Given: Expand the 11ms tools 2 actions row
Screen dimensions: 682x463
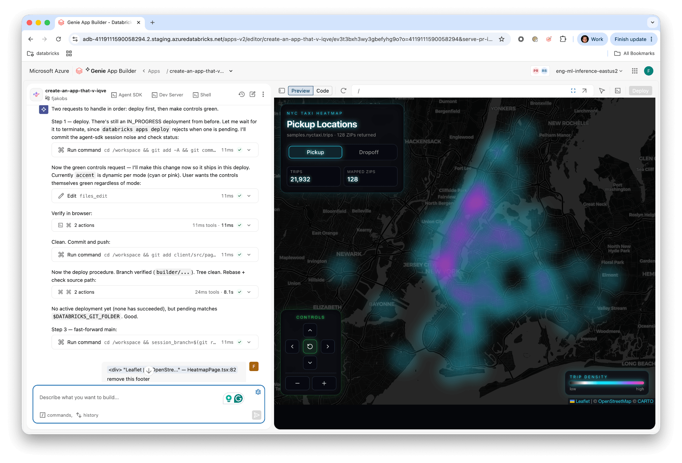Looking at the screenshot, I should click(155, 226).
